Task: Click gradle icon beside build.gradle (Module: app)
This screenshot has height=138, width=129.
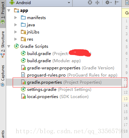Action: [x=23, y=61]
